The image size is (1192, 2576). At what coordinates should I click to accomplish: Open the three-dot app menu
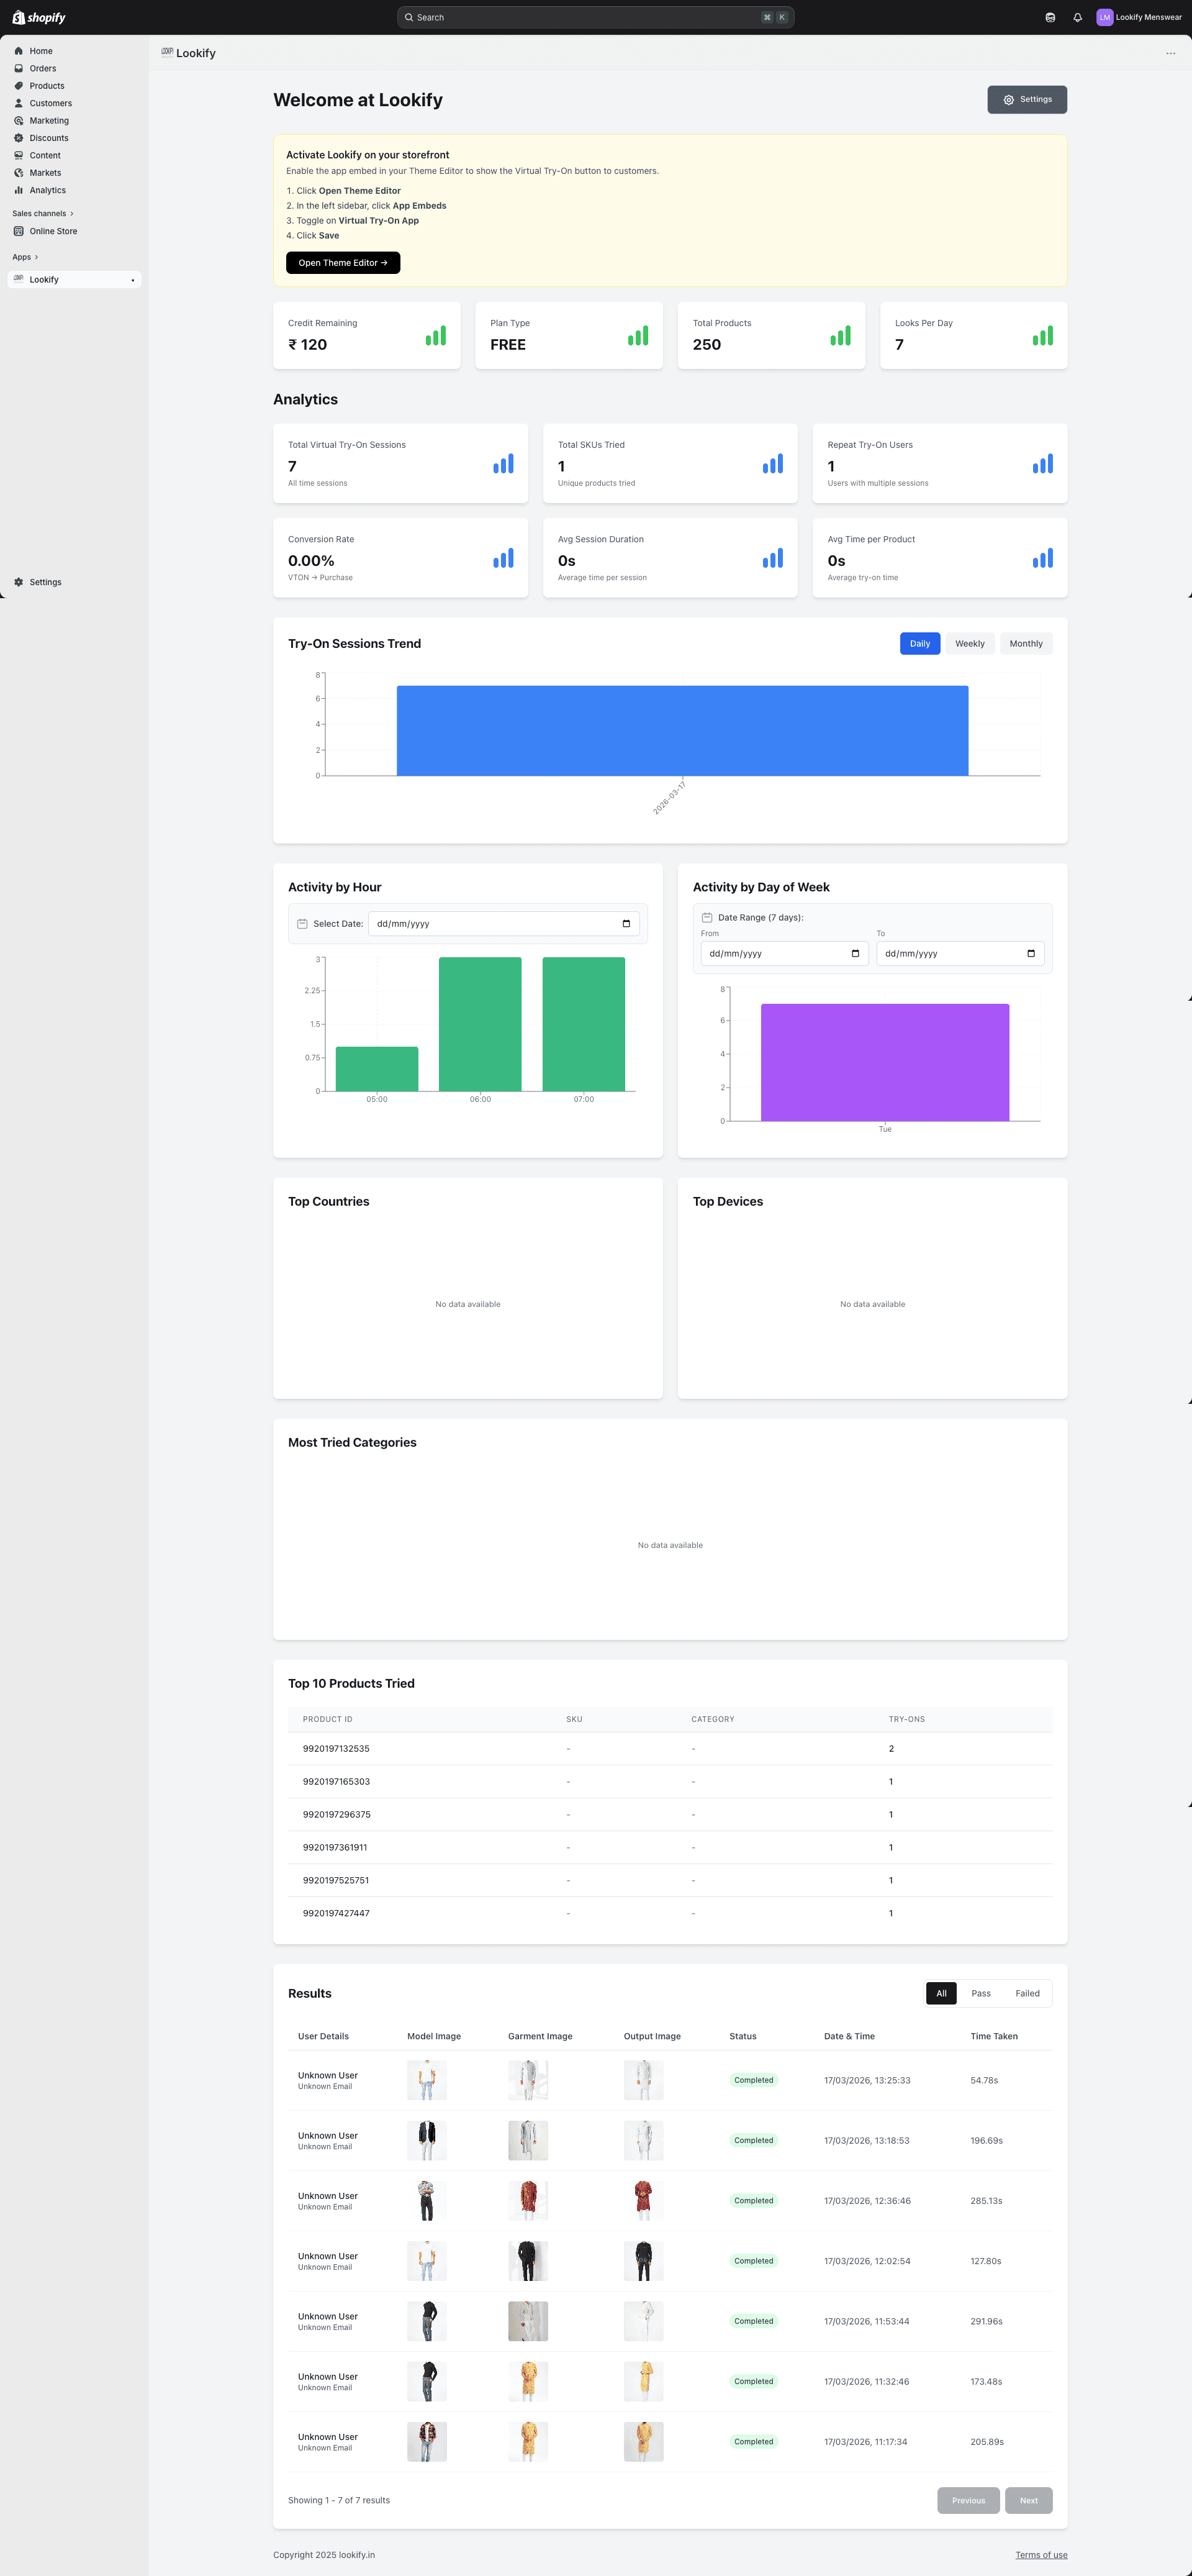coord(1170,53)
